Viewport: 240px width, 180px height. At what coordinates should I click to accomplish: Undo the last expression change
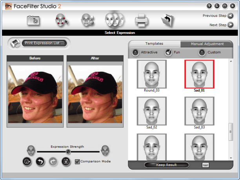40,161
